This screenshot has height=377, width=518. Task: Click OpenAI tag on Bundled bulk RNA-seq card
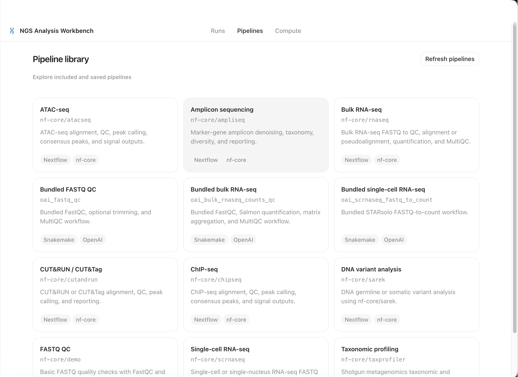coord(243,240)
